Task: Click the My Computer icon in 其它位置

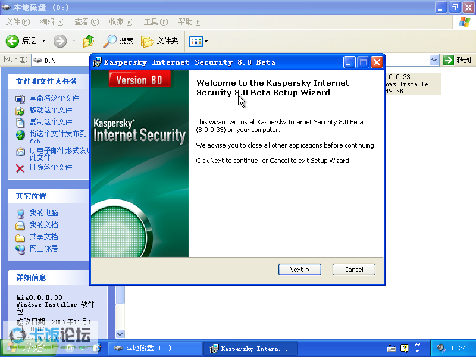Action: pos(20,214)
